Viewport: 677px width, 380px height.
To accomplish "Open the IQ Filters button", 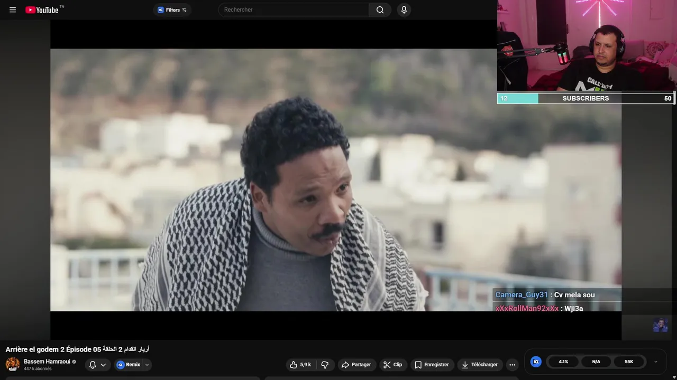I will click(172, 9).
